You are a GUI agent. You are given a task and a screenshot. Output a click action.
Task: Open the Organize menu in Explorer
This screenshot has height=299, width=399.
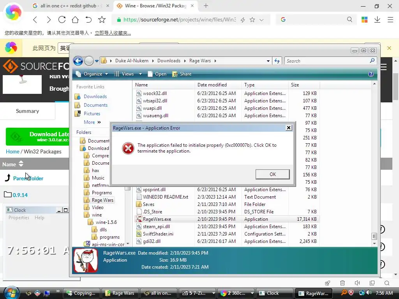pyautogui.click(x=92, y=74)
